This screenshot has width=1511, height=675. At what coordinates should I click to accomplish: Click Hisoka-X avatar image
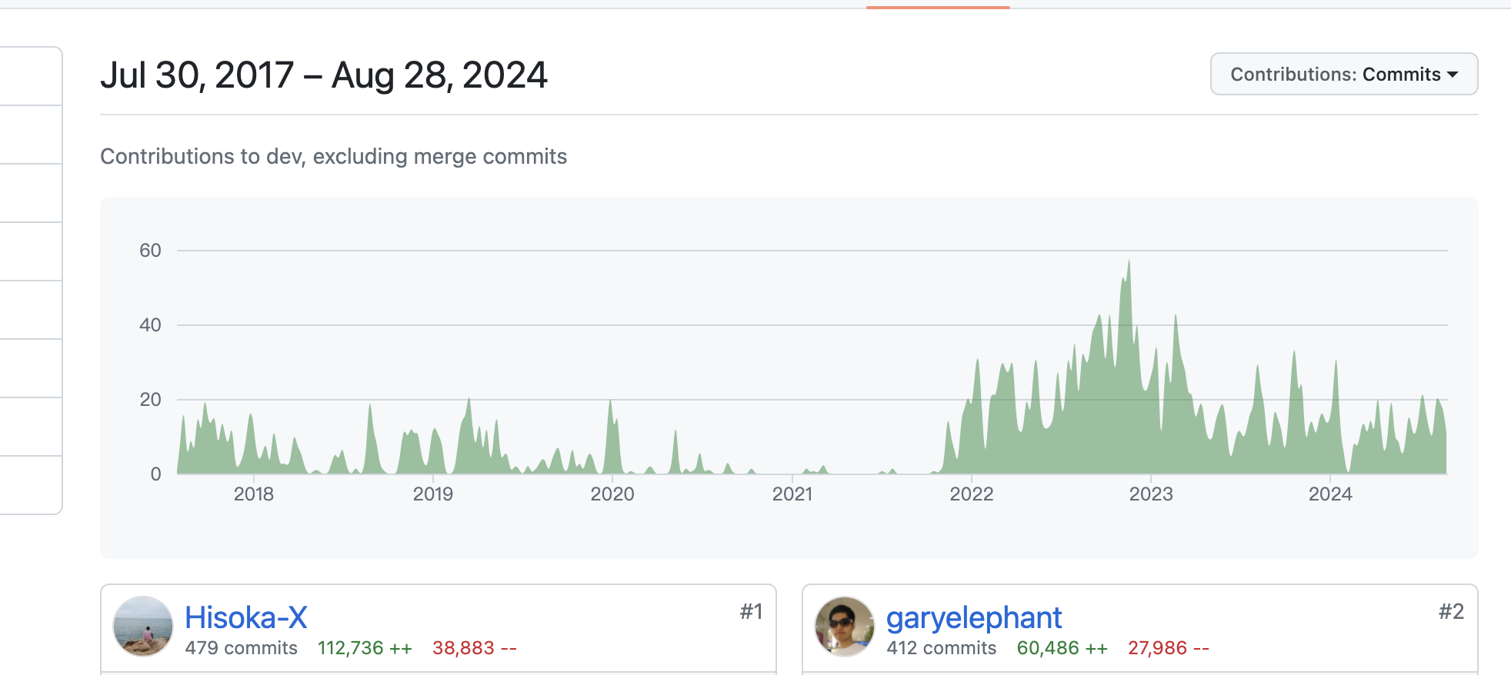(x=143, y=626)
